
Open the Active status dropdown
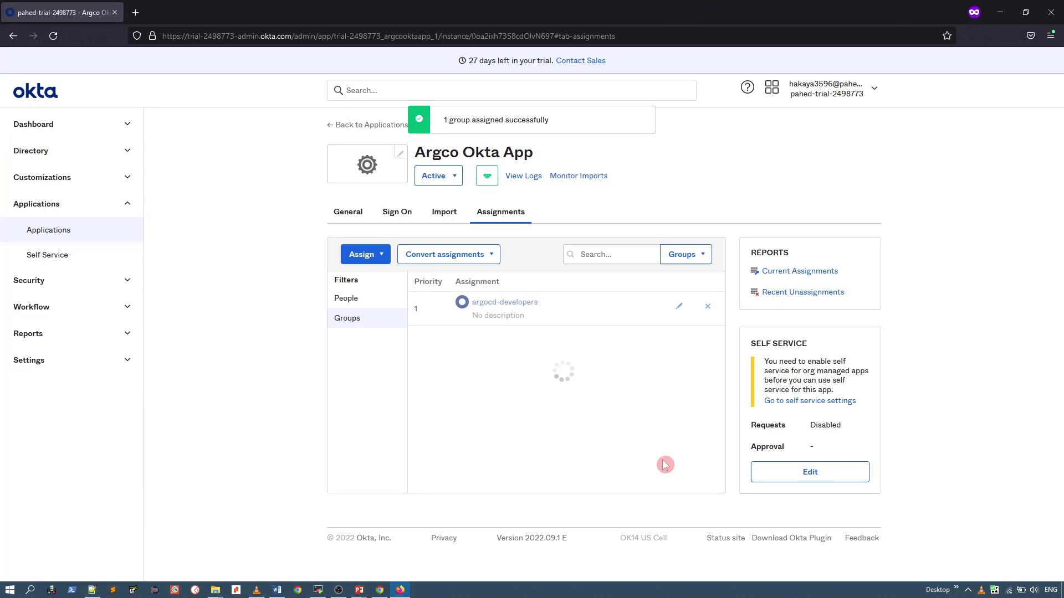(x=438, y=176)
